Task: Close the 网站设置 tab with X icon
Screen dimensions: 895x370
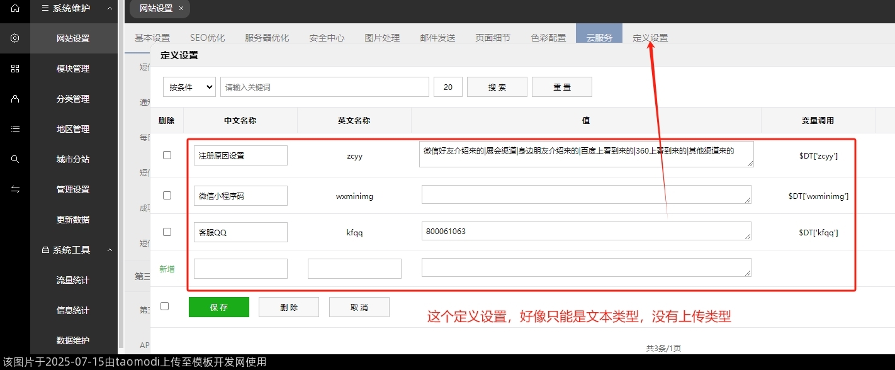Action: pos(181,8)
